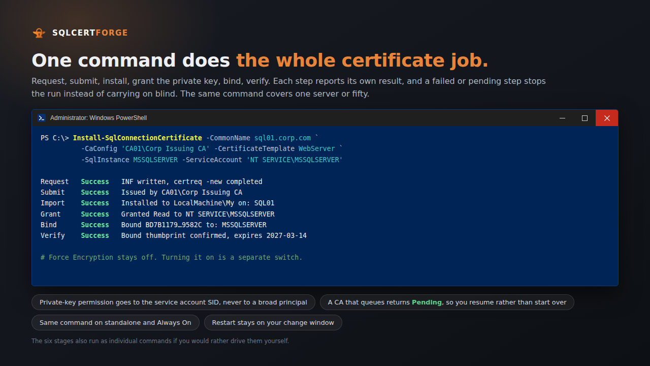Click 'Bound thumbprint confirmed, expires 2027-03-14' output

pyautogui.click(x=214, y=235)
